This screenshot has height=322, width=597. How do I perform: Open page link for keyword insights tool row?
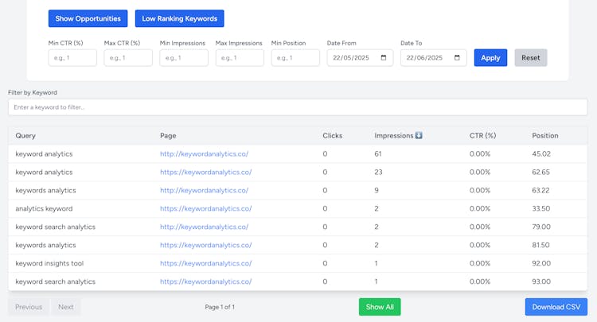click(205, 263)
